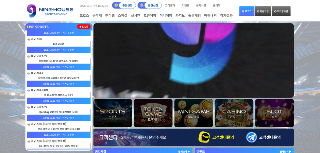Go to the 베팅내역 menu
The image size is (320, 153).
(210, 16)
